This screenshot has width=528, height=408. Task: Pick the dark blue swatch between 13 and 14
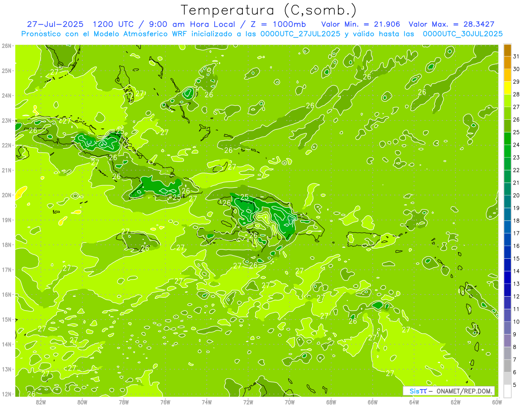click(507, 277)
